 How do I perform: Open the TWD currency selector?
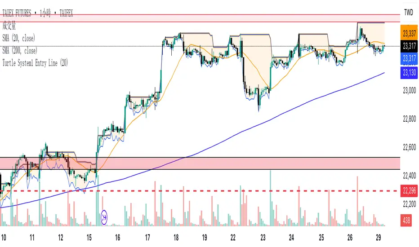(x=409, y=13)
